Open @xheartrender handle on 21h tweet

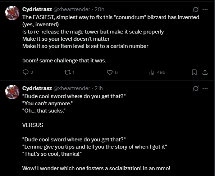coord(72,88)
